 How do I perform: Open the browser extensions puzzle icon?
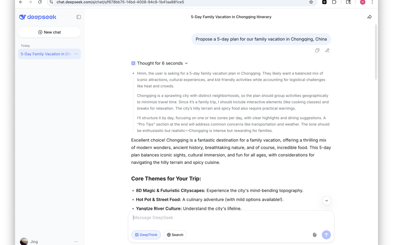pos(334,2)
